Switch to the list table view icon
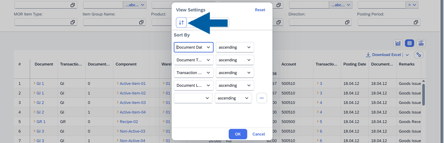Image resolution: width=444 pixels, height=143 pixels. (421, 43)
